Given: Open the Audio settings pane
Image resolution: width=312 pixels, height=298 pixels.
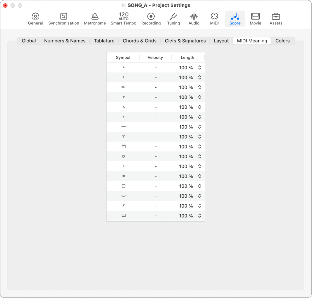Looking at the screenshot, I should [x=194, y=19].
